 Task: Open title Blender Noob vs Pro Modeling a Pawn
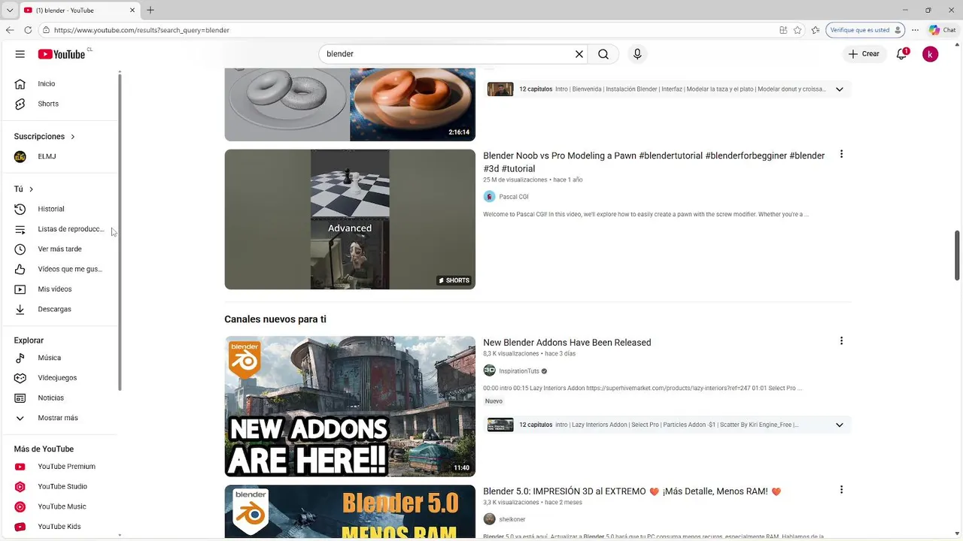pos(654,162)
